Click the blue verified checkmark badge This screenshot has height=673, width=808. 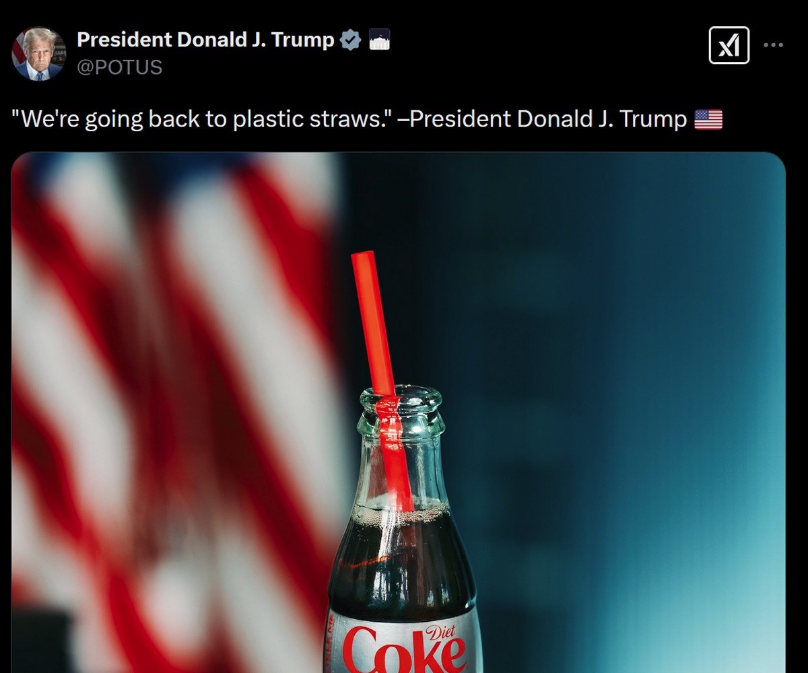coord(350,40)
